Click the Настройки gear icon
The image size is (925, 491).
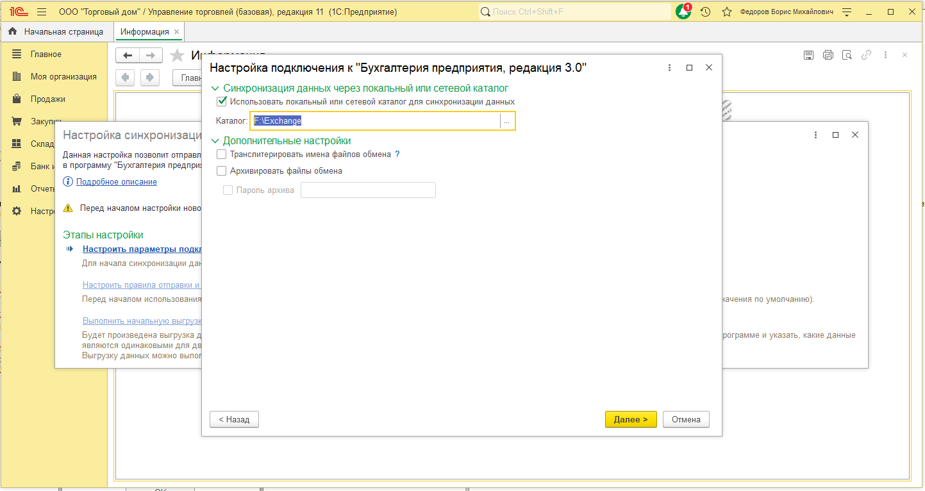(17, 211)
